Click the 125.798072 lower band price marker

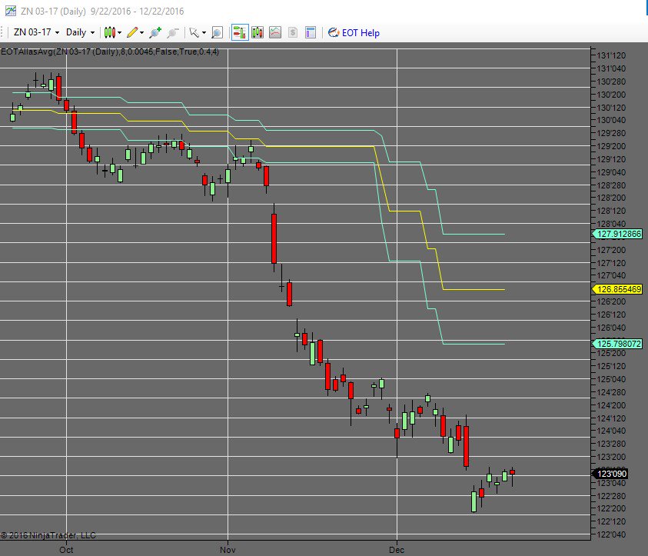(x=617, y=344)
